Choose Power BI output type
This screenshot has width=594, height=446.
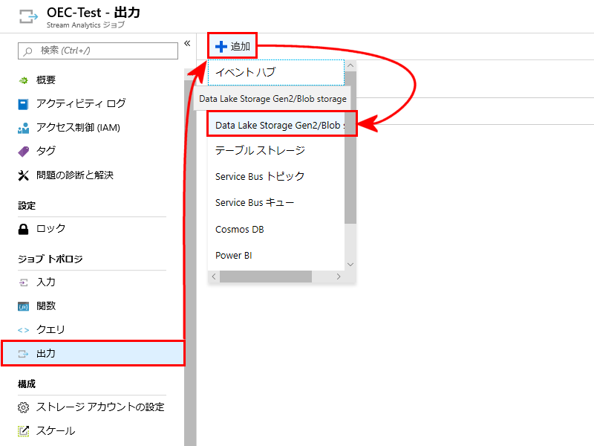click(276, 256)
